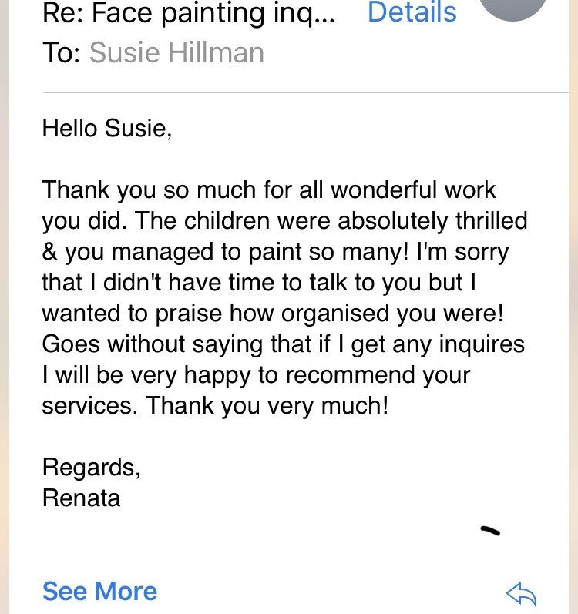Click the closing Thank you very much!
Image resolution: width=578 pixels, height=614 pixels.
coord(267,406)
